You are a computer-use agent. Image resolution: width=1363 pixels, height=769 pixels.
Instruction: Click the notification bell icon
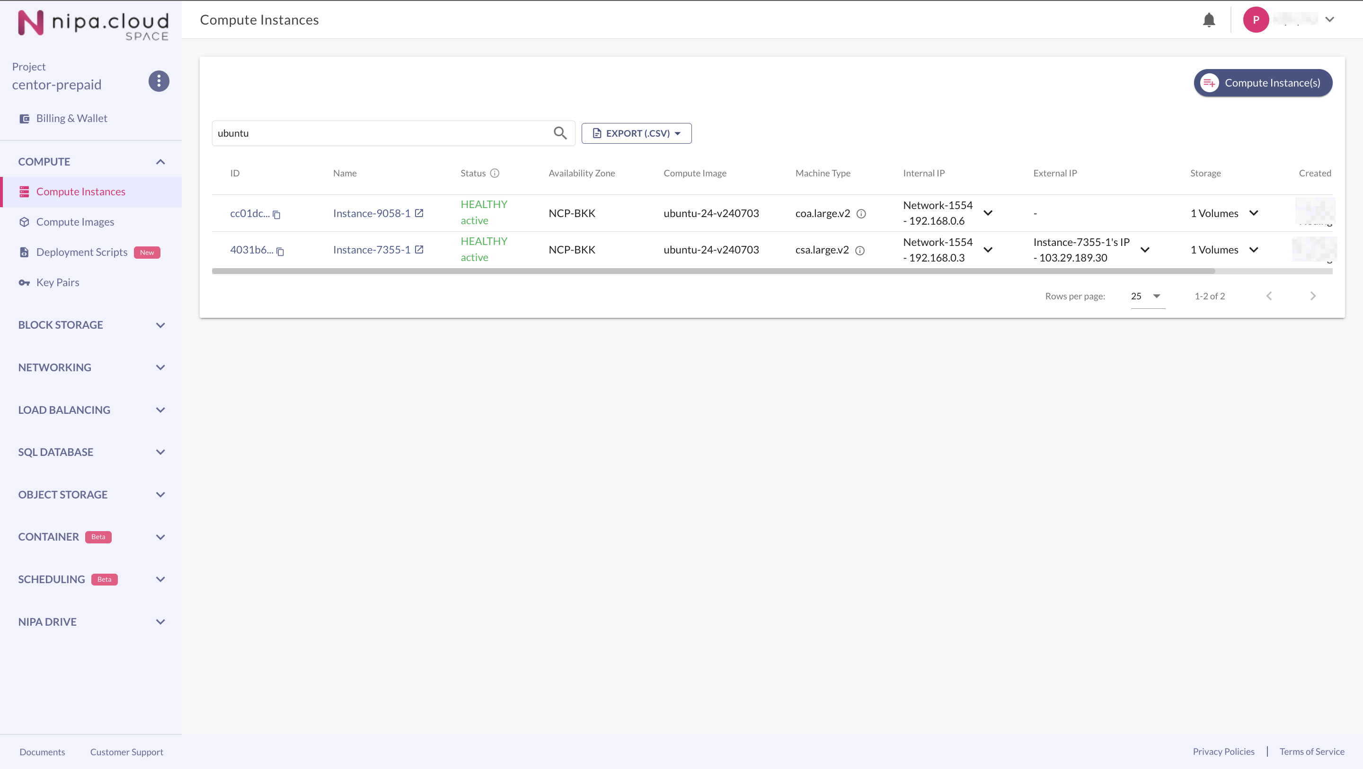tap(1209, 20)
